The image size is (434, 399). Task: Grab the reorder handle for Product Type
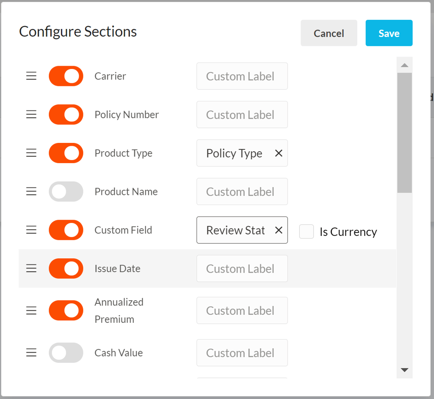coord(31,153)
